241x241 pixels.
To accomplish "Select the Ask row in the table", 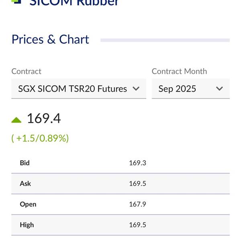I will [x=120, y=184].
